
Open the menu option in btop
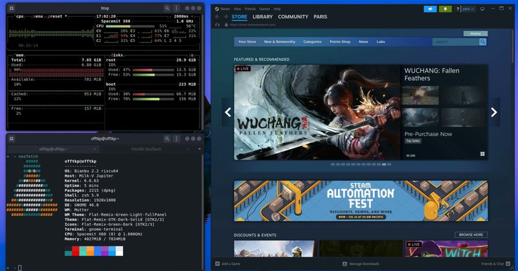(39, 16)
